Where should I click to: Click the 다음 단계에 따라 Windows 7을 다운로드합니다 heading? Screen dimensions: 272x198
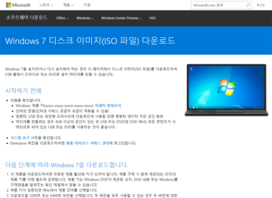coord(66,165)
